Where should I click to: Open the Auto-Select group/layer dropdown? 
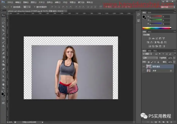point(27,7)
